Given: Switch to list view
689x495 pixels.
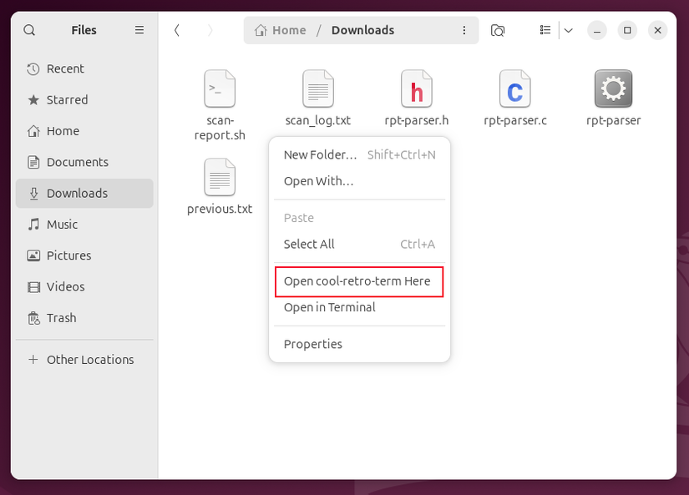Looking at the screenshot, I should point(545,30).
